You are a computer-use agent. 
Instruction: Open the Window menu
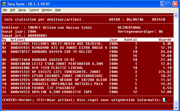pyautogui.click(x=47, y=10)
